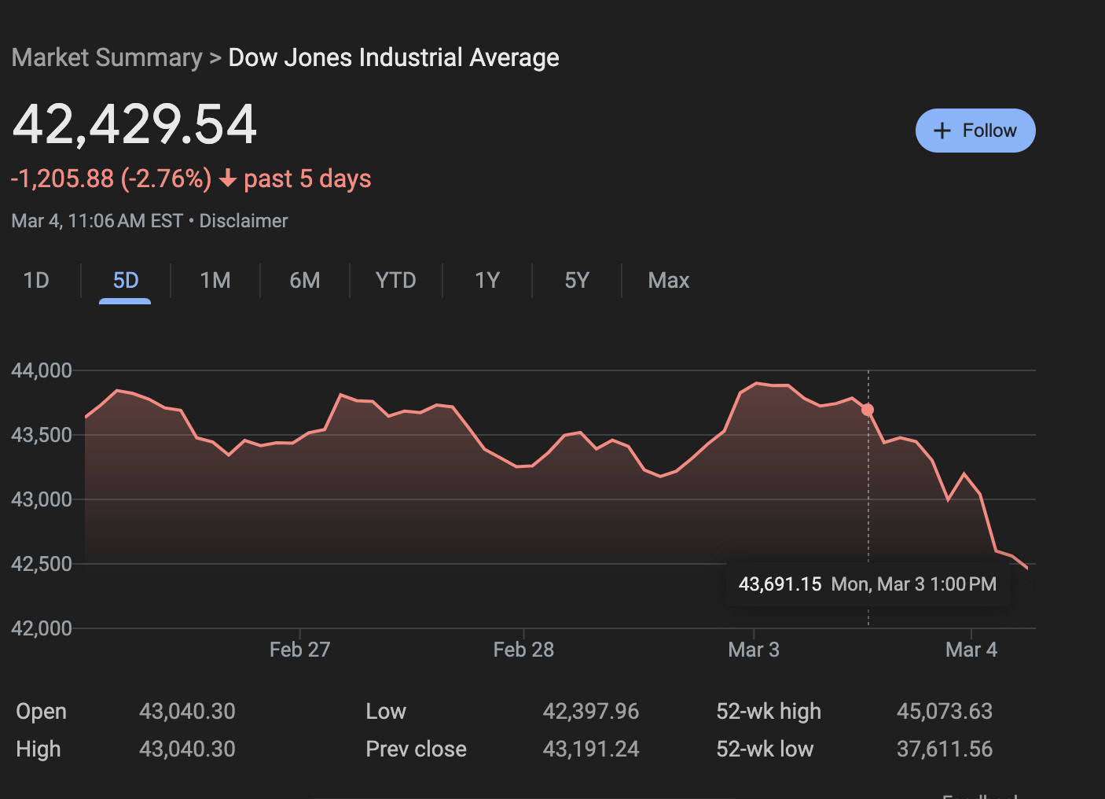Click the Feb 27 date axis label

coord(299,650)
